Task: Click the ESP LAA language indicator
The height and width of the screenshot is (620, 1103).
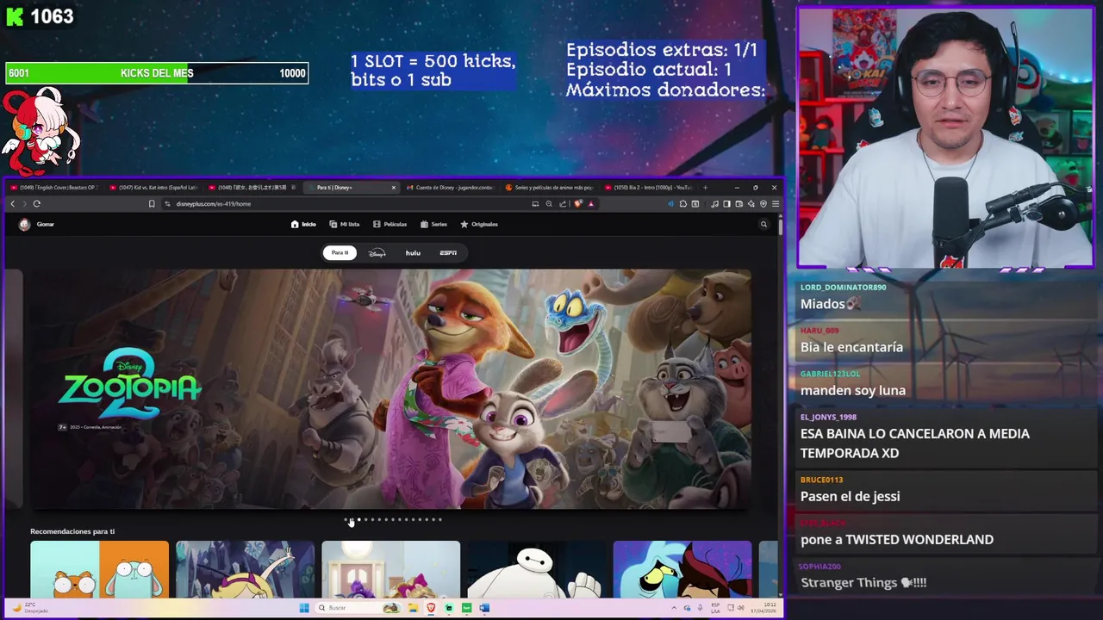Action: [x=715, y=608]
